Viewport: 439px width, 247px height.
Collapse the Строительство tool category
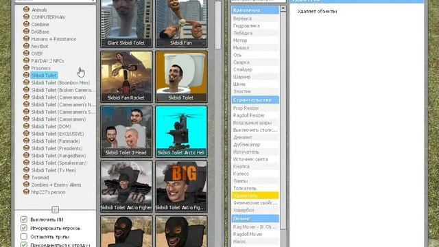click(255, 100)
